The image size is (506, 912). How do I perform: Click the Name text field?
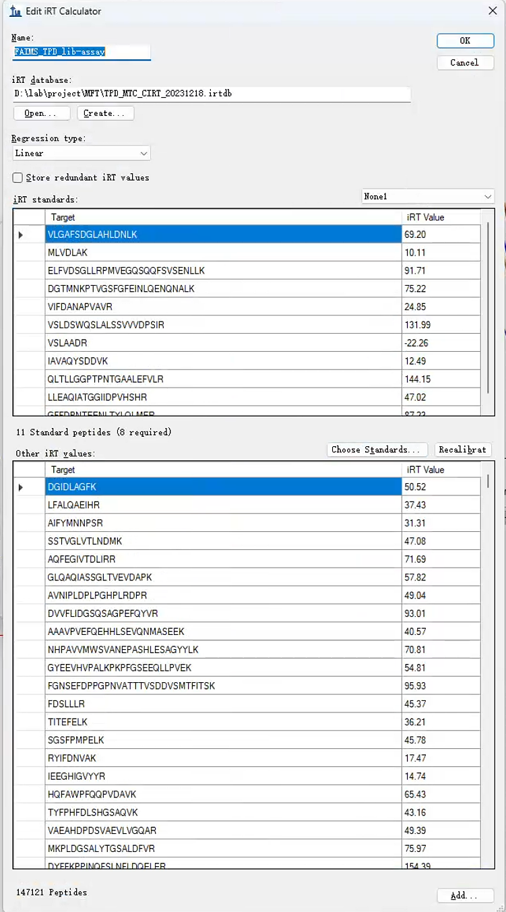[x=81, y=52]
